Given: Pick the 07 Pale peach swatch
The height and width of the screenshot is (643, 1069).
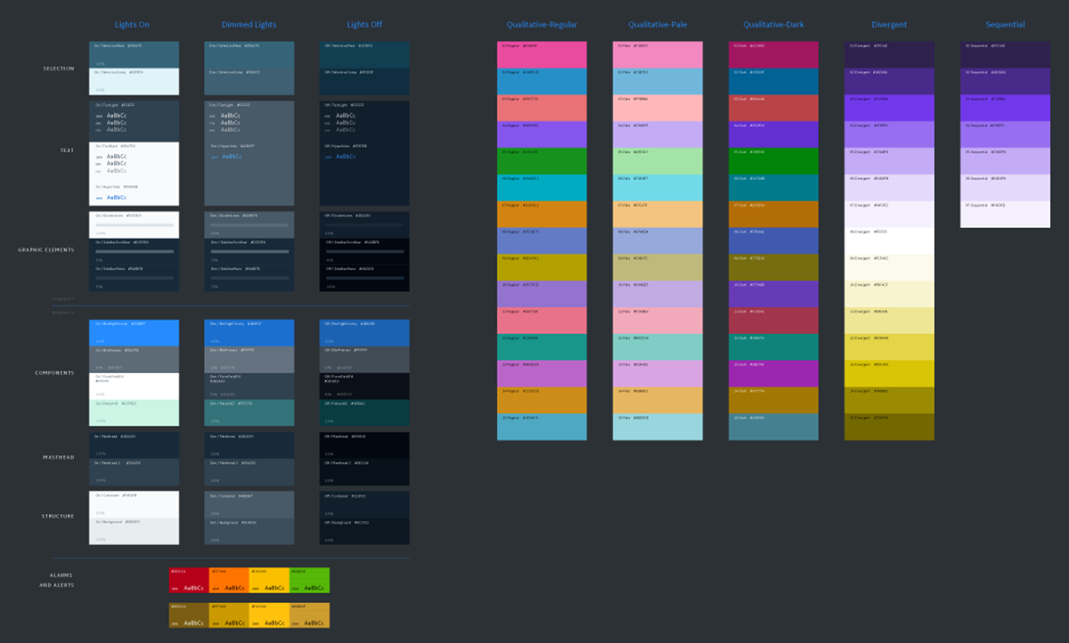Looking at the screenshot, I should [x=657, y=215].
